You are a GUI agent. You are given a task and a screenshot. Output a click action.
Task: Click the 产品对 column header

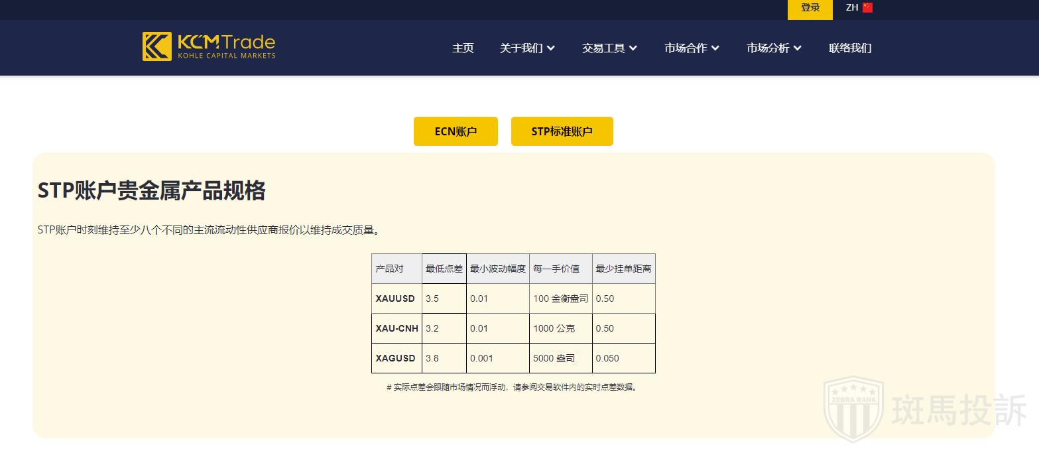pyautogui.click(x=390, y=269)
